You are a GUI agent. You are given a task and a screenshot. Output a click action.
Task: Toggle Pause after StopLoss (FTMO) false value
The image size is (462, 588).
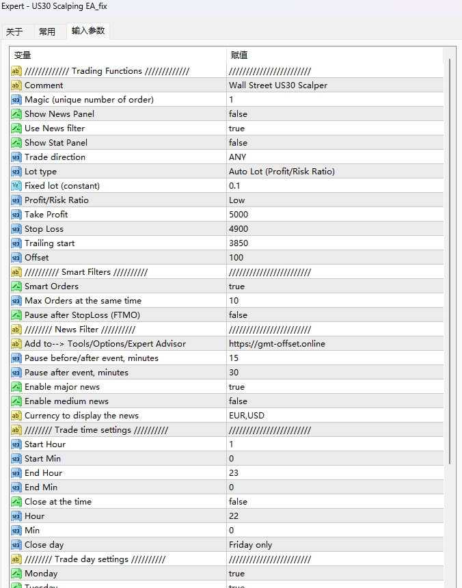pyautogui.click(x=238, y=315)
